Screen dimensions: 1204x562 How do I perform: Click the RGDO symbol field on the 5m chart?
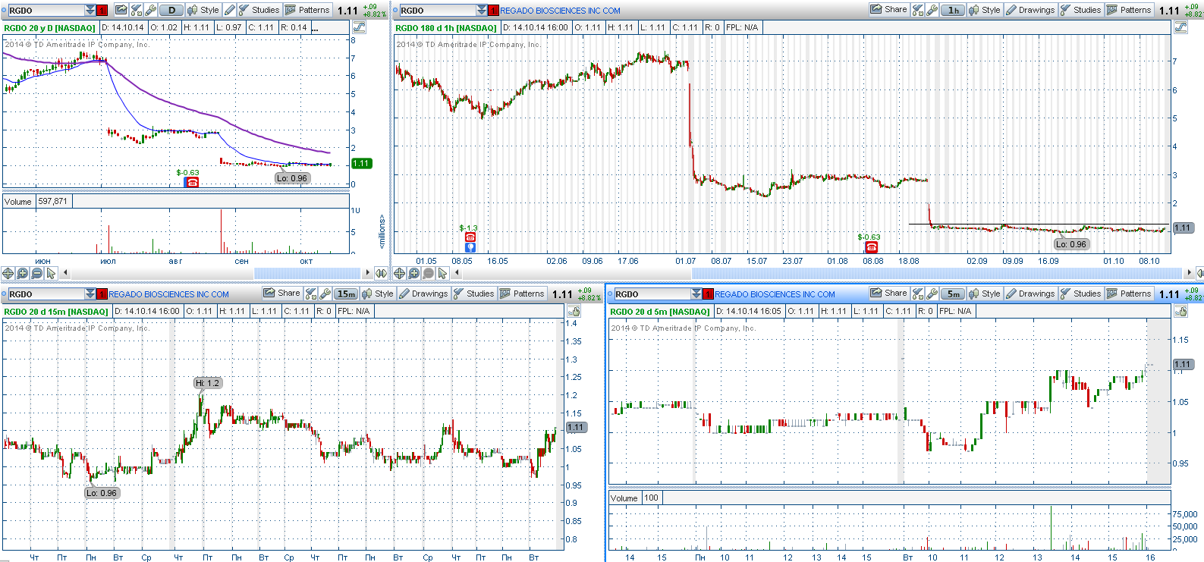[x=652, y=294]
